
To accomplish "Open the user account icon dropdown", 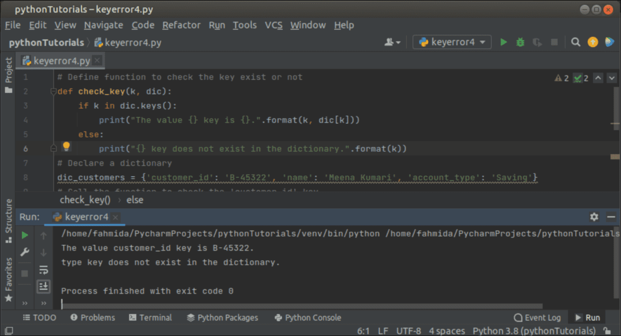I will (392, 42).
